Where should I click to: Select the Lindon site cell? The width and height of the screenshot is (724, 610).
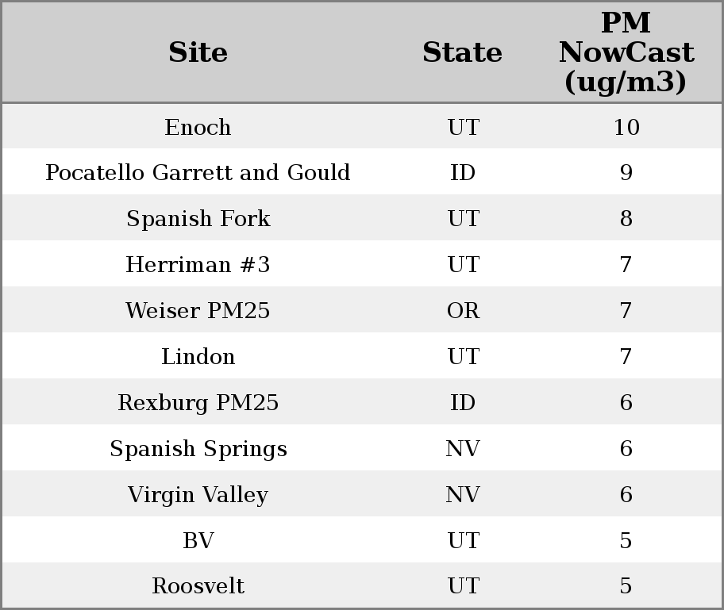point(198,357)
